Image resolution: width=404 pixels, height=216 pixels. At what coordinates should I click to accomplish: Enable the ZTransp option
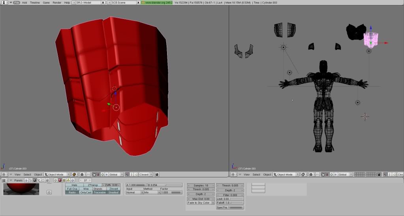pyautogui.click(x=92, y=185)
